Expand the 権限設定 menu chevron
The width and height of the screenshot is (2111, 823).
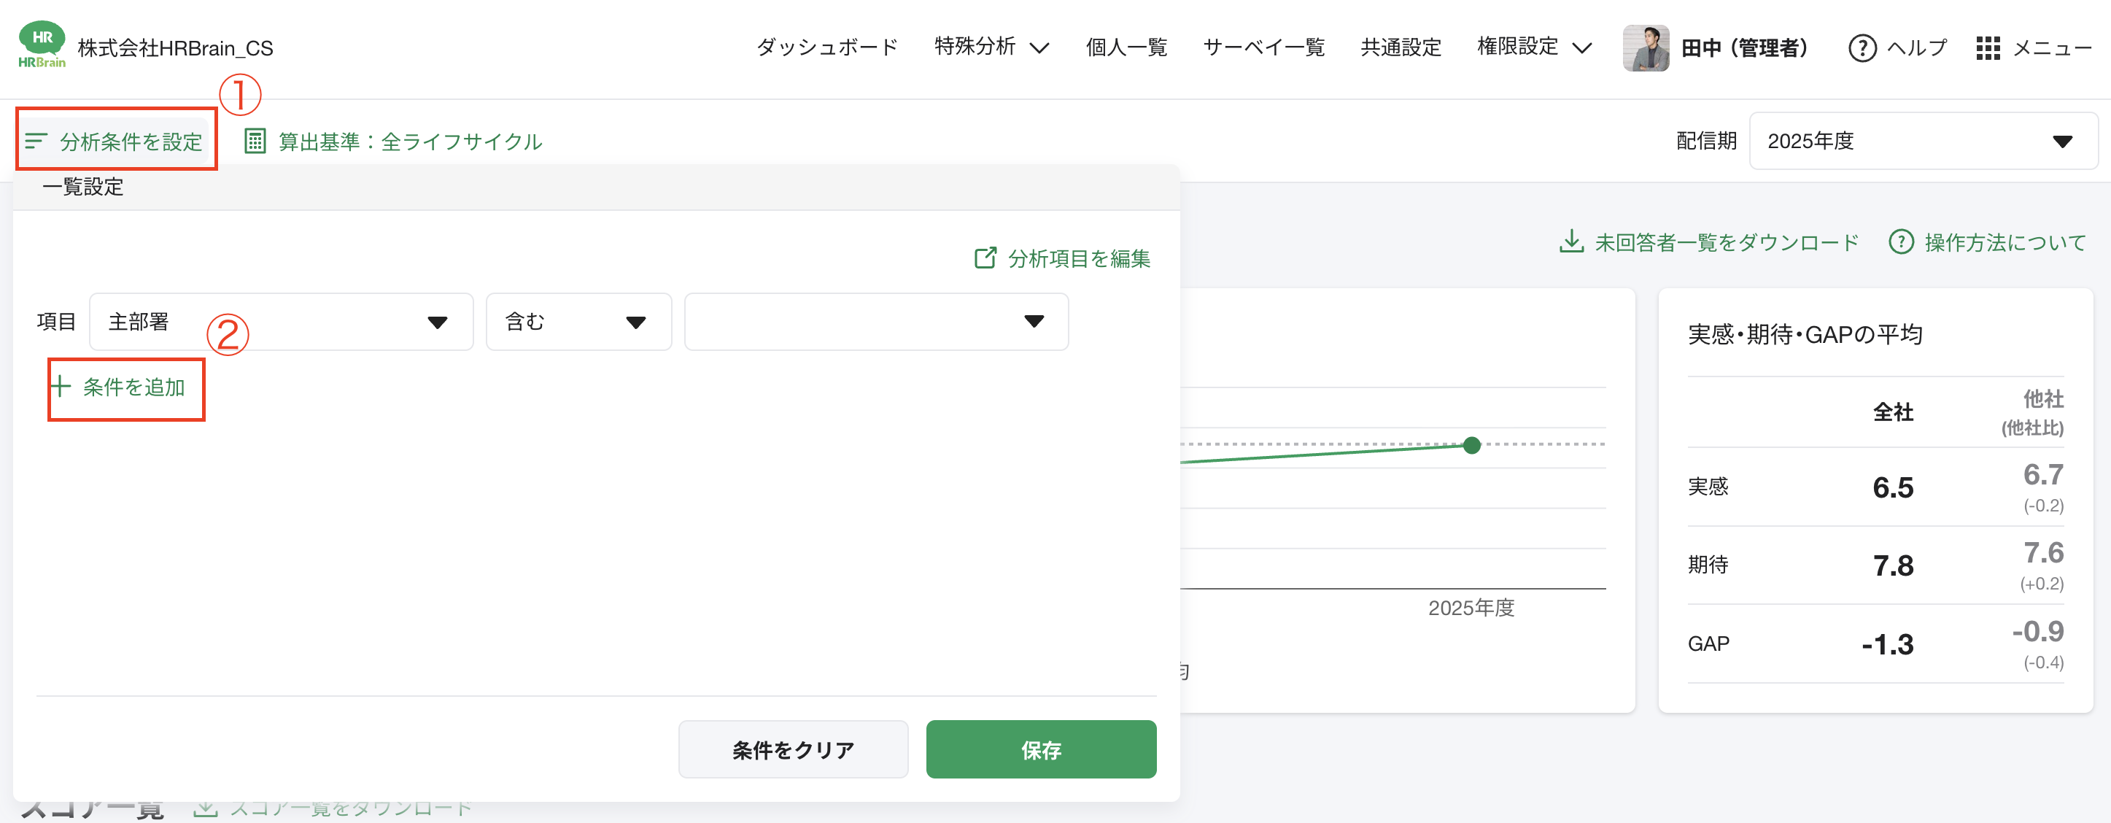coord(1581,47)
